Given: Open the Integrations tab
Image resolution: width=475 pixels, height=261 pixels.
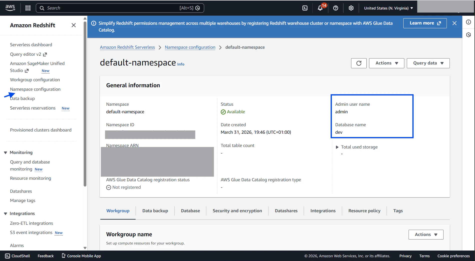Looking at the screenshot, I should 323,211.
